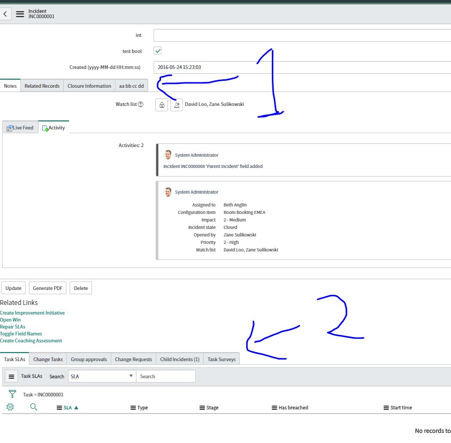Toggle the test bool checkbox
The image size is (451, 443).
(157, 51)
